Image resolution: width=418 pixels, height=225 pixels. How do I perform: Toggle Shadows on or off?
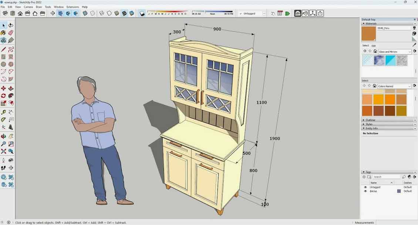click(142, 13)
